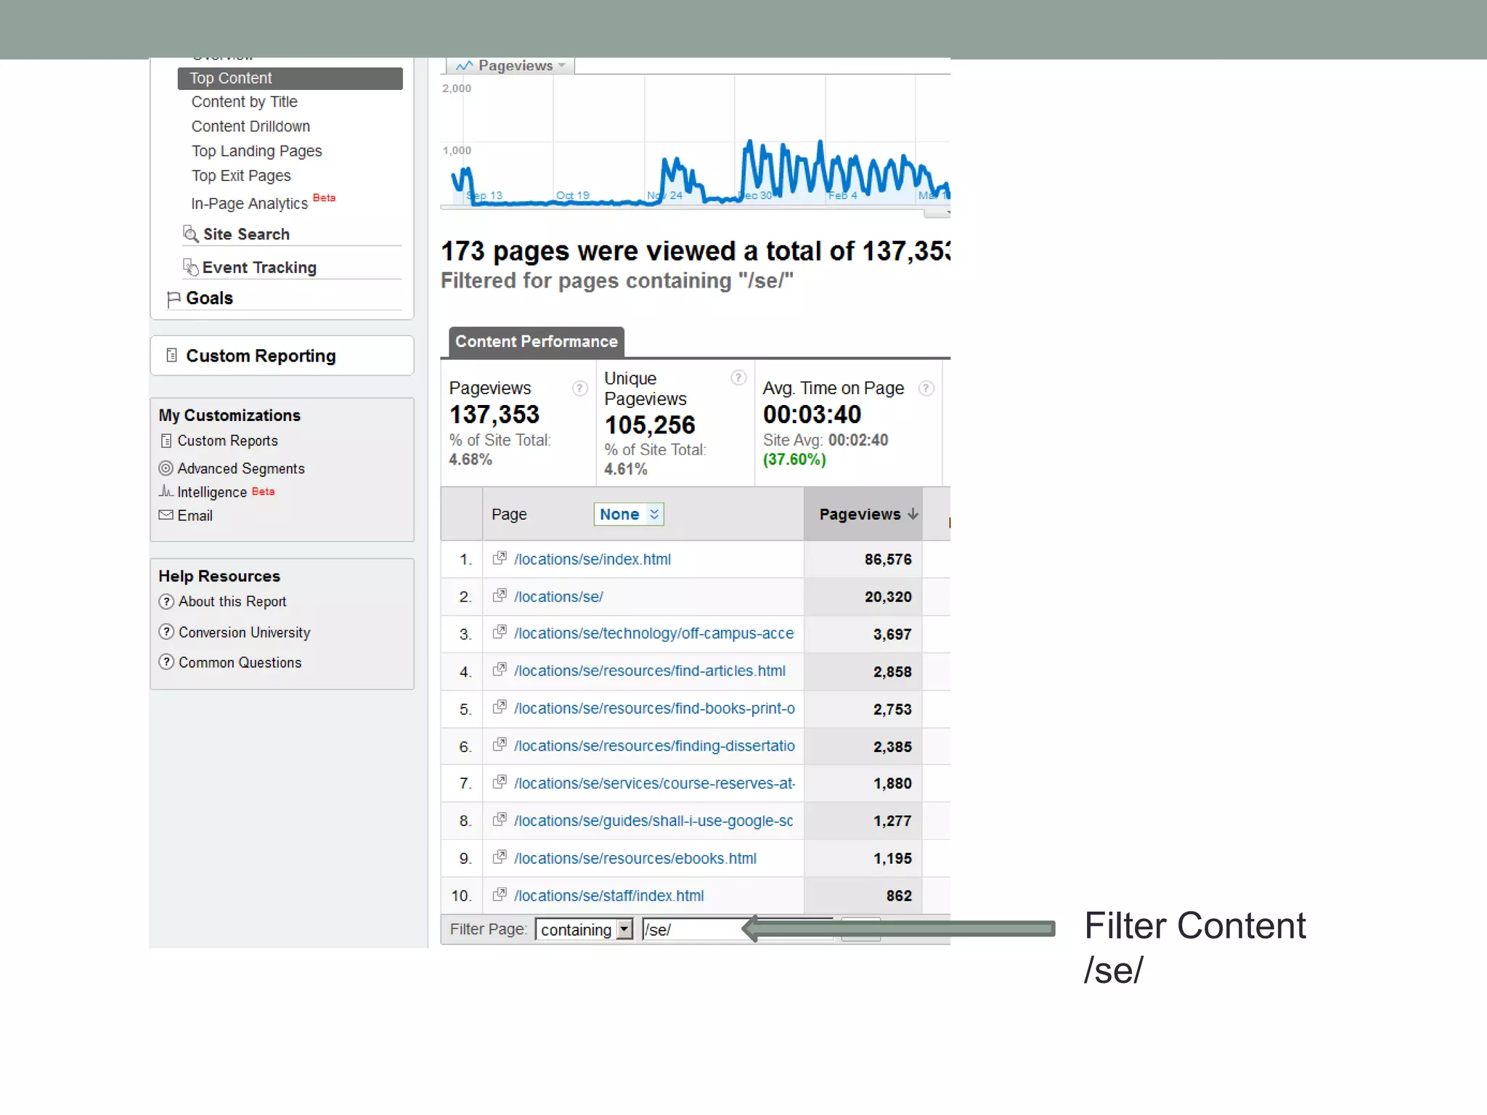Open external link icon for find-articles.html row
The width and height of the screenshot is (1487, 1115).
pyautogui.click(x=500, y=670)
